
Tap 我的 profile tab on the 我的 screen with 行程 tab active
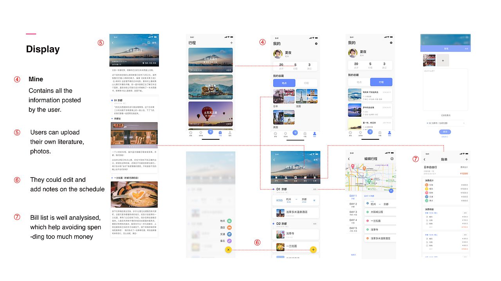389,133
